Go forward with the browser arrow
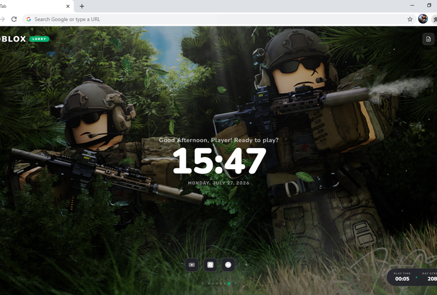 pos(2,19)
